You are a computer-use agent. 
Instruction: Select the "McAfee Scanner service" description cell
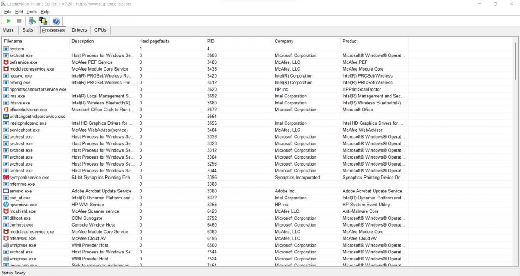coord(95,211)
